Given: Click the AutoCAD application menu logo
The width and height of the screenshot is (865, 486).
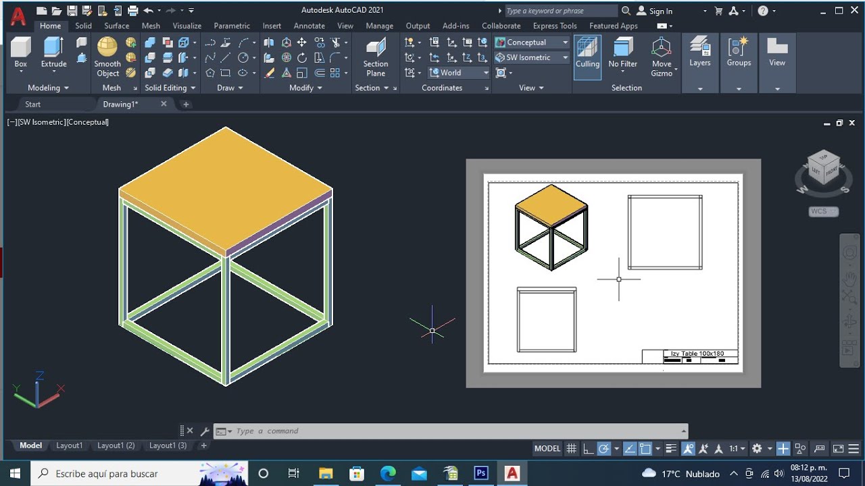Looking at the screenshot, I should (x=18, y=16).
